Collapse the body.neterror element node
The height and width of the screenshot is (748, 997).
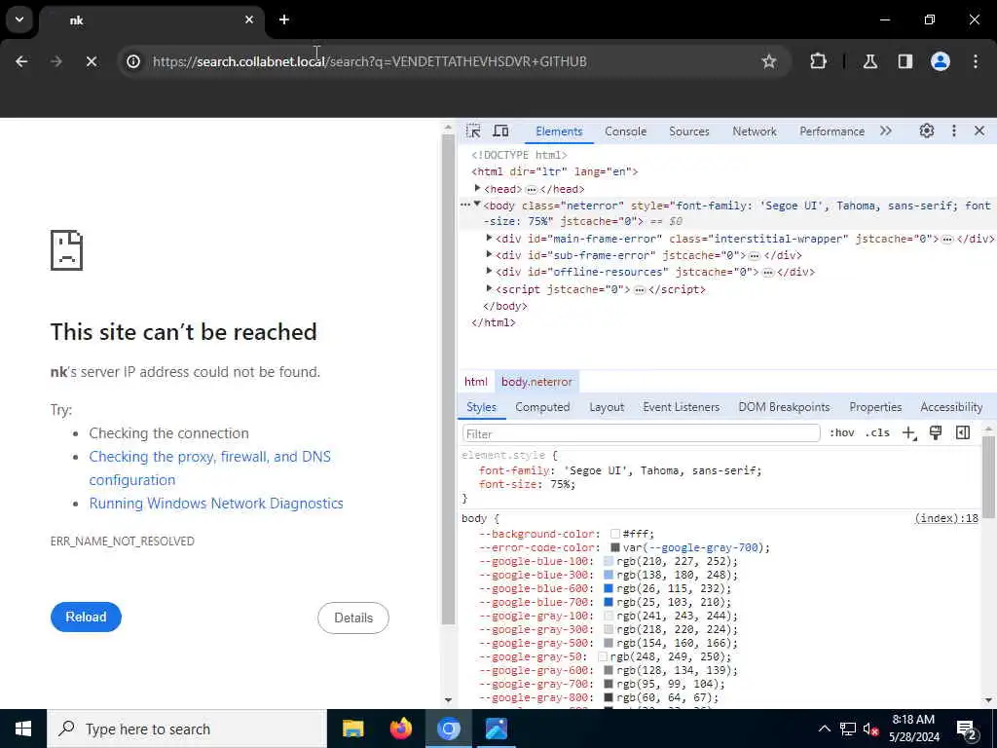(x=477, y=205)
